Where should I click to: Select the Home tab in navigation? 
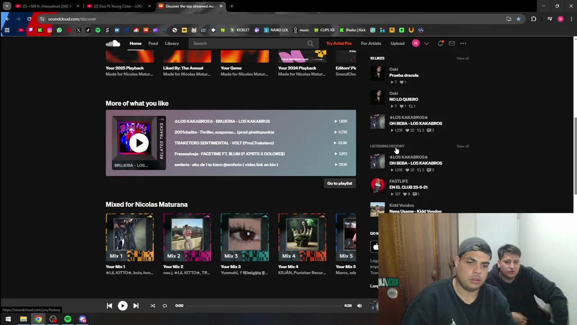135,43
